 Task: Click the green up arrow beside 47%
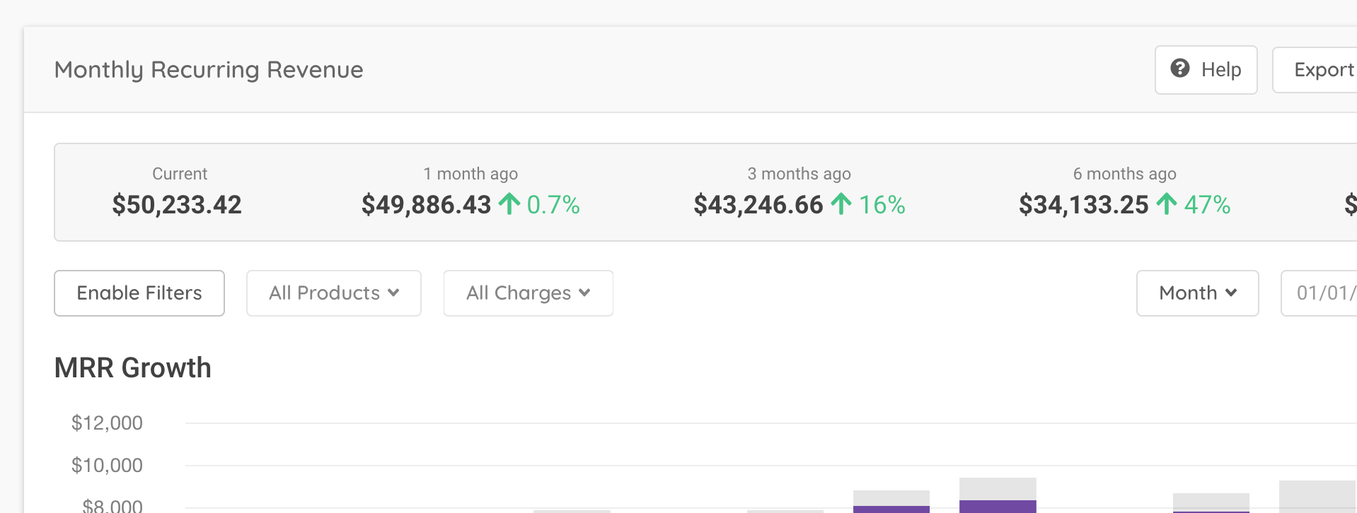coord(1166,204)
